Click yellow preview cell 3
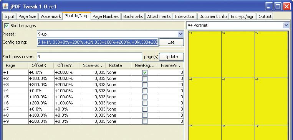293x140 pixels. click(271, 54)
